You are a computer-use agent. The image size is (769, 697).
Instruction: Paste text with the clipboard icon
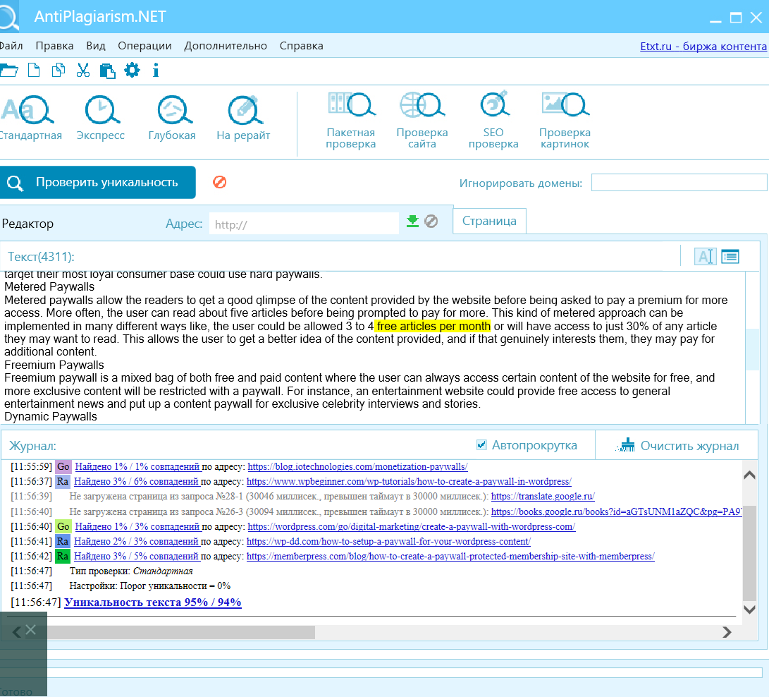click(x=107, y=71)
